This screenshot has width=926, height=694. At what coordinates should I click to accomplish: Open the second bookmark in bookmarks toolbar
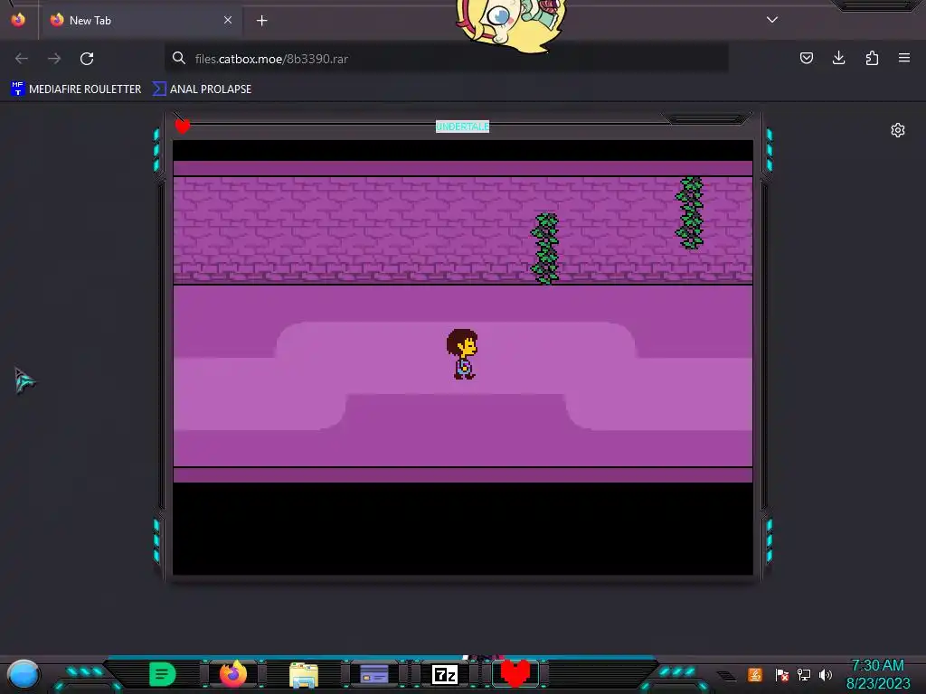click(202, 89)
